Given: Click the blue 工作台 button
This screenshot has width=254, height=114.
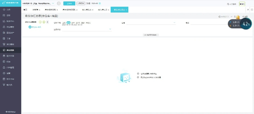Looking at the screenshot, I should click(x=69, y=4).
